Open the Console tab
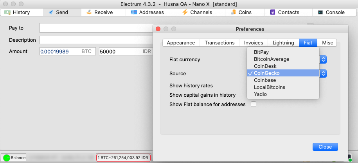The width and height of the screenshot is (358, 163). point(335,12)
